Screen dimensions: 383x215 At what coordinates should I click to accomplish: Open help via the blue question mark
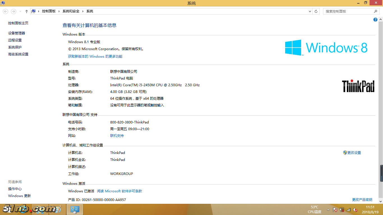[x=375, y=20]
